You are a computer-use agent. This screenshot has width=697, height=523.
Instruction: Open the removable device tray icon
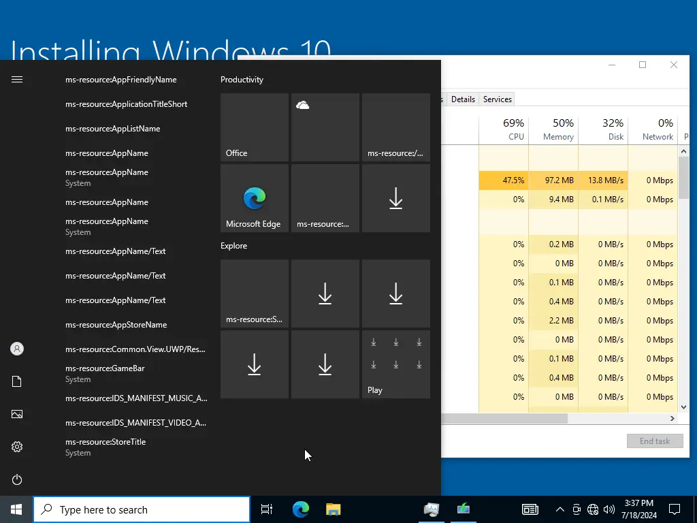(577, 509)
